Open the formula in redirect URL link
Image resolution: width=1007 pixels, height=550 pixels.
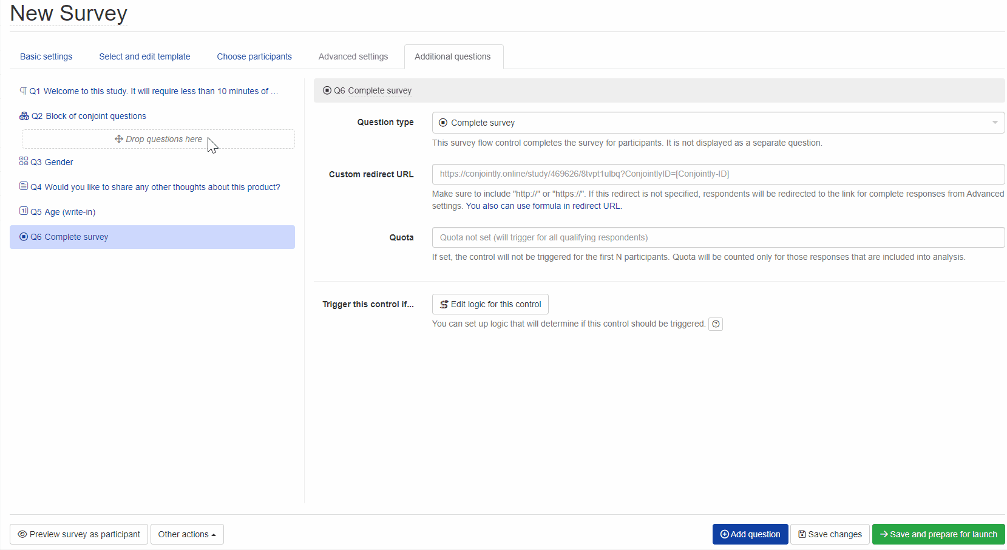543,206
